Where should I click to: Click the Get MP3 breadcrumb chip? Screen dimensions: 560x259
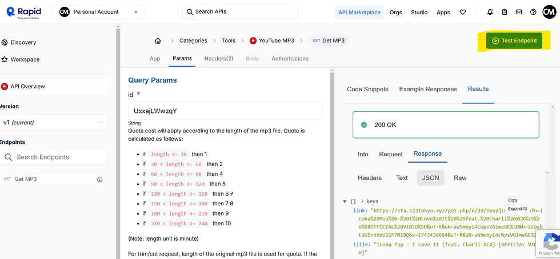coord(329,41)
